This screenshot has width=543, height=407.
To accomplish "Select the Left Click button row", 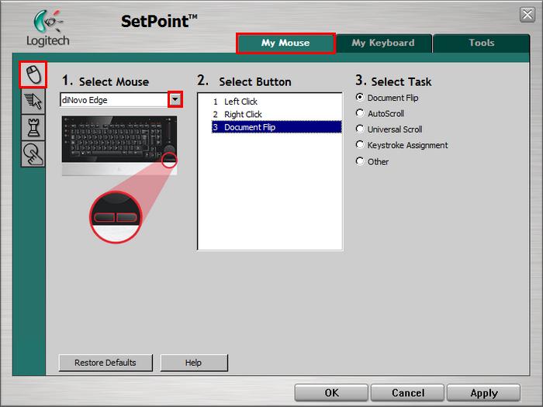I will point(276,102).
